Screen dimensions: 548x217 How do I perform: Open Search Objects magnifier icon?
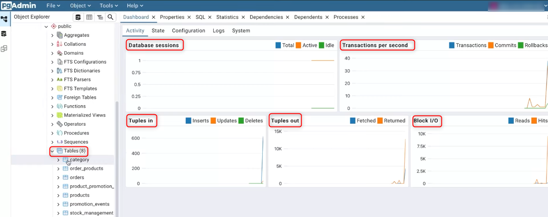pos(111,17)
